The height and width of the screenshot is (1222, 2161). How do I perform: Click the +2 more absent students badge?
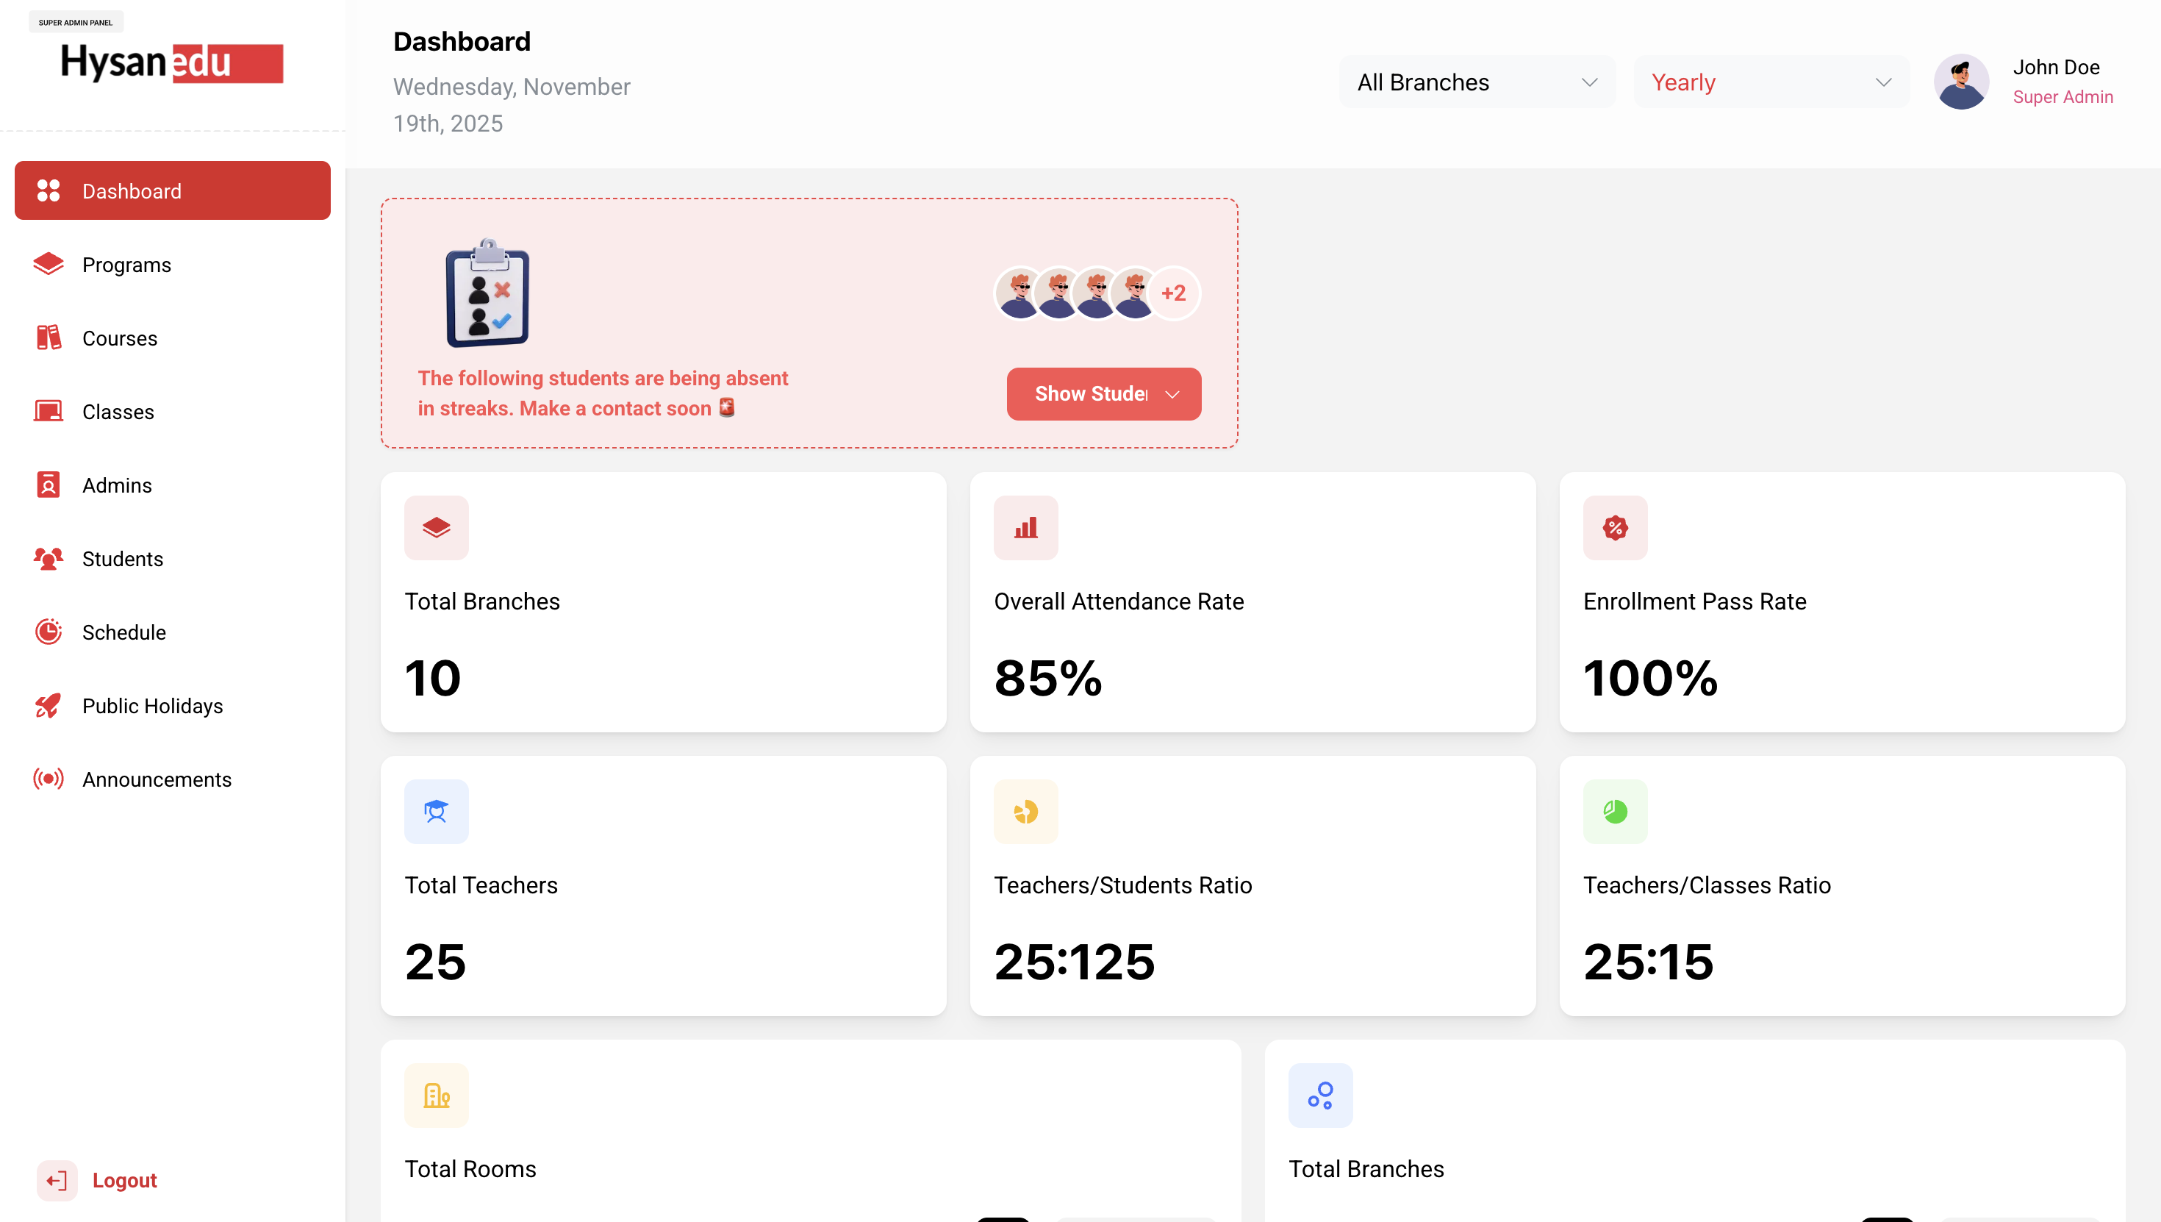point(1173,293)
